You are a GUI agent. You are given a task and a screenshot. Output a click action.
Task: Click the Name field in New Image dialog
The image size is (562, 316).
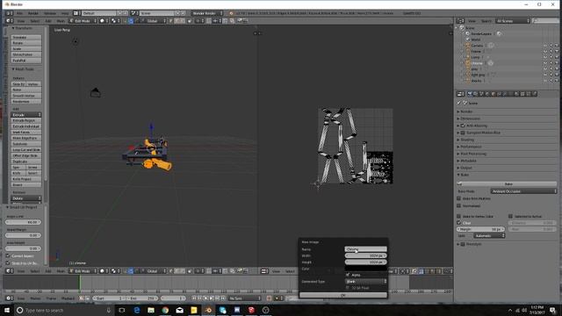pyautogui.click(x=365, y=249)
